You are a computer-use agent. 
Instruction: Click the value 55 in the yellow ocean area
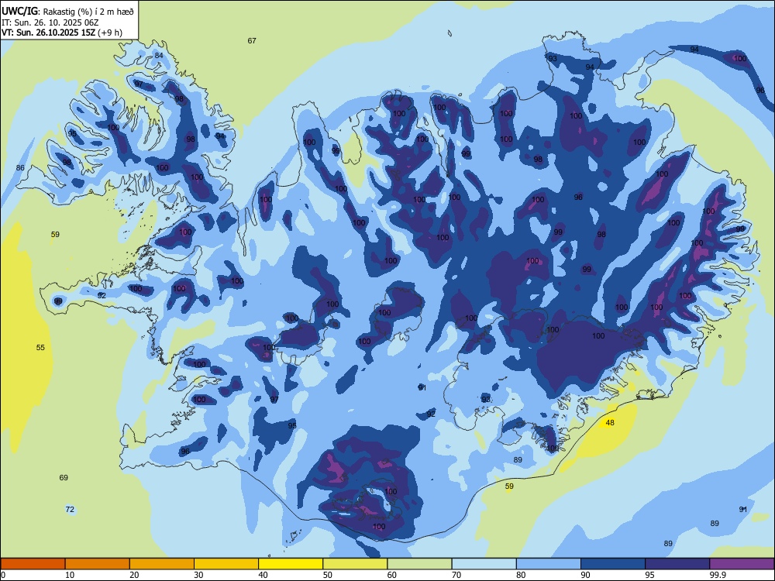click(40, 347)
